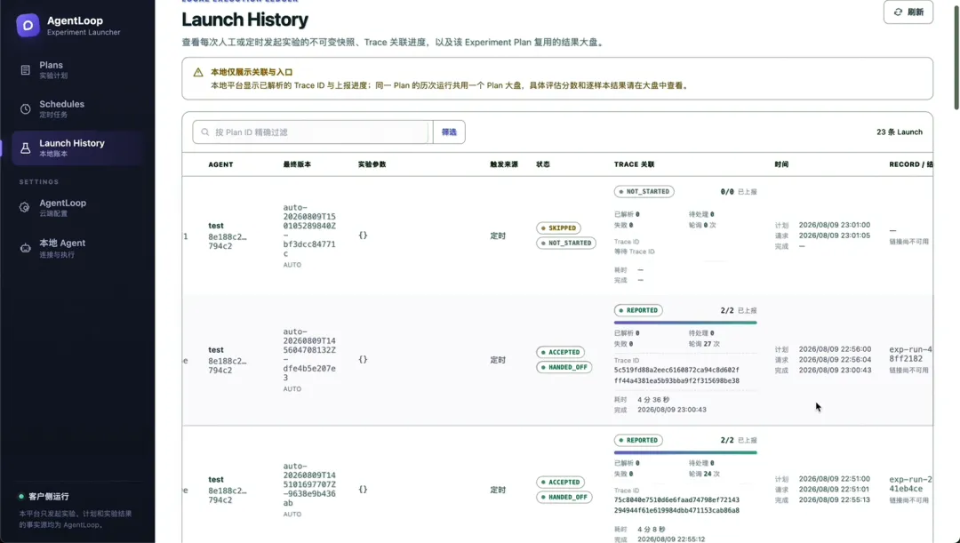Screen dimensions: 960x543
Task: Click NOT_STARTED badge in Trace column
Action: tap(644, 192)
